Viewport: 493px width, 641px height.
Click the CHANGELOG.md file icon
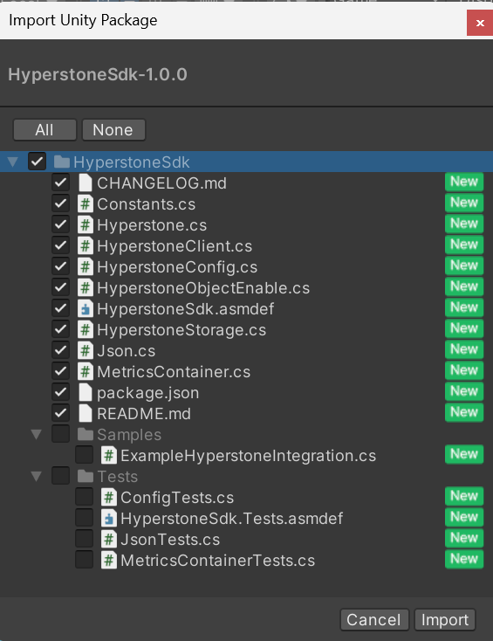(x=85, y=183)
